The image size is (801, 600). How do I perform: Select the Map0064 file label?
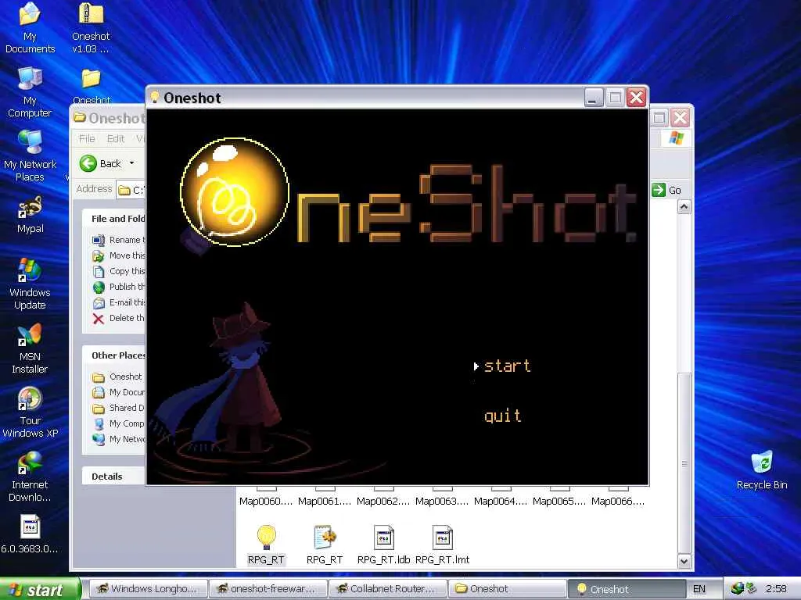pyautogui.click(x=501, y=501)
